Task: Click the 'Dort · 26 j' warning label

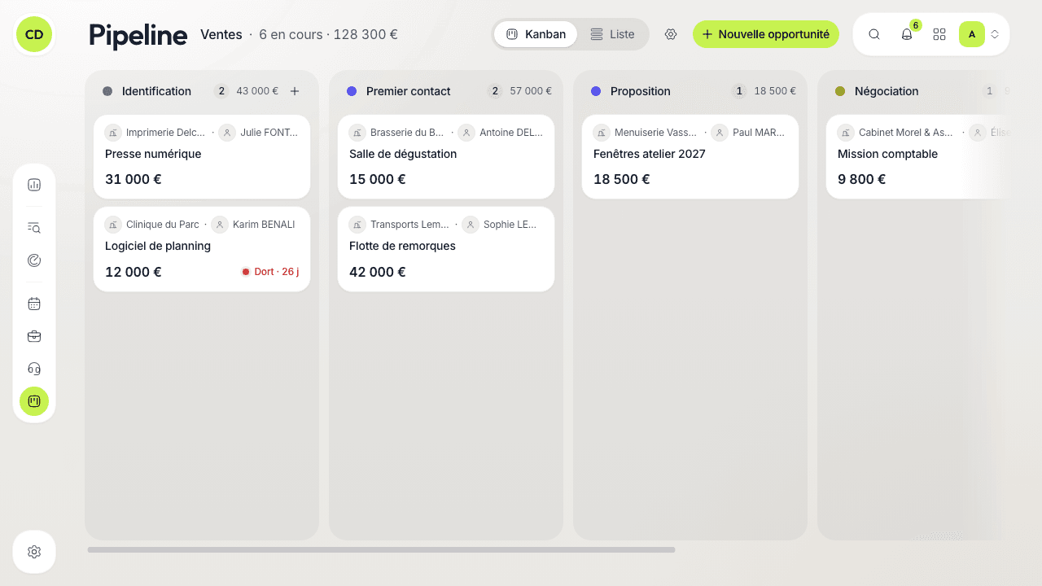Action: 270,272
